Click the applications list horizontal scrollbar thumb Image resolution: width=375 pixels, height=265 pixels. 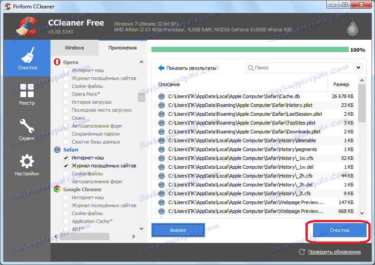(84, 236)
